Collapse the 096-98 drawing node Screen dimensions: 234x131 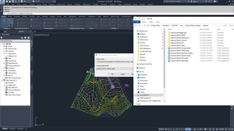point(2,44)
